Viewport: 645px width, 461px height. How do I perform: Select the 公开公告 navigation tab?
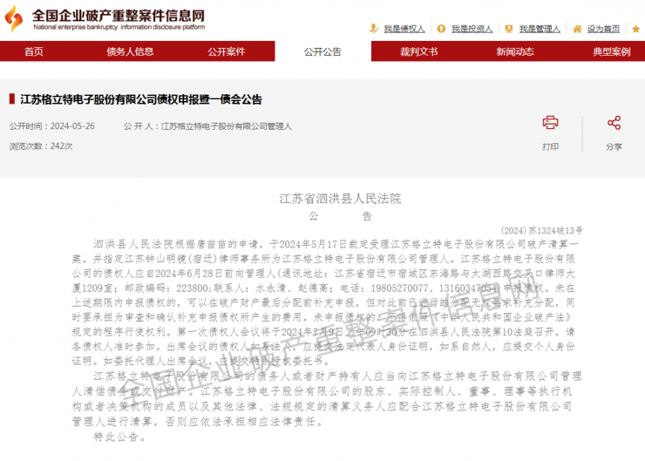322,52
